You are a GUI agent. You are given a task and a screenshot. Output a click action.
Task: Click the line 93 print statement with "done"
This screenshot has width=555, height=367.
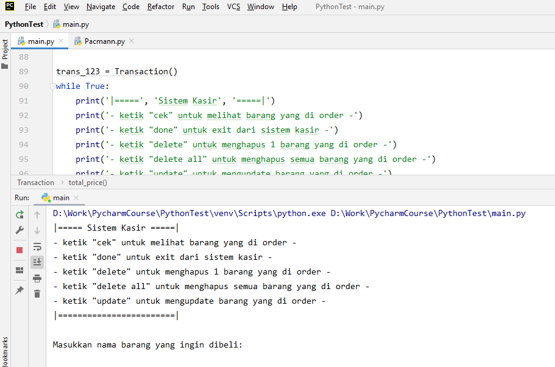click(207, 130)
